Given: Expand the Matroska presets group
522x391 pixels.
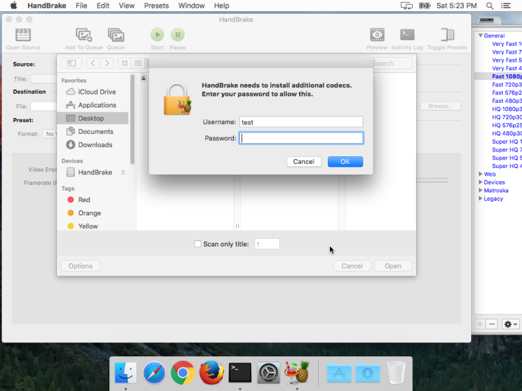Looking at the screenshot, I should 480,190.
